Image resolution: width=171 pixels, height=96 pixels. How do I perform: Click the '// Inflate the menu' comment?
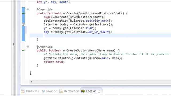tap(107, 54)
